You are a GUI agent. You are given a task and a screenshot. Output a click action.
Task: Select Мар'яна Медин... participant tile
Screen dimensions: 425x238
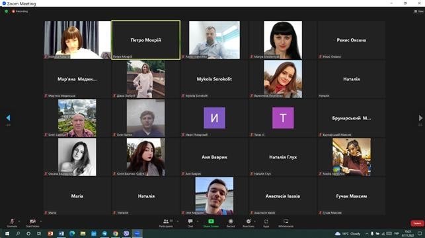pyautogui.click(x=77, y=79)
